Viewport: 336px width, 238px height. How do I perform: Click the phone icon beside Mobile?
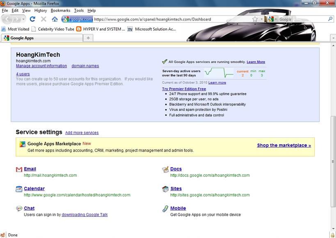[165, 209]
